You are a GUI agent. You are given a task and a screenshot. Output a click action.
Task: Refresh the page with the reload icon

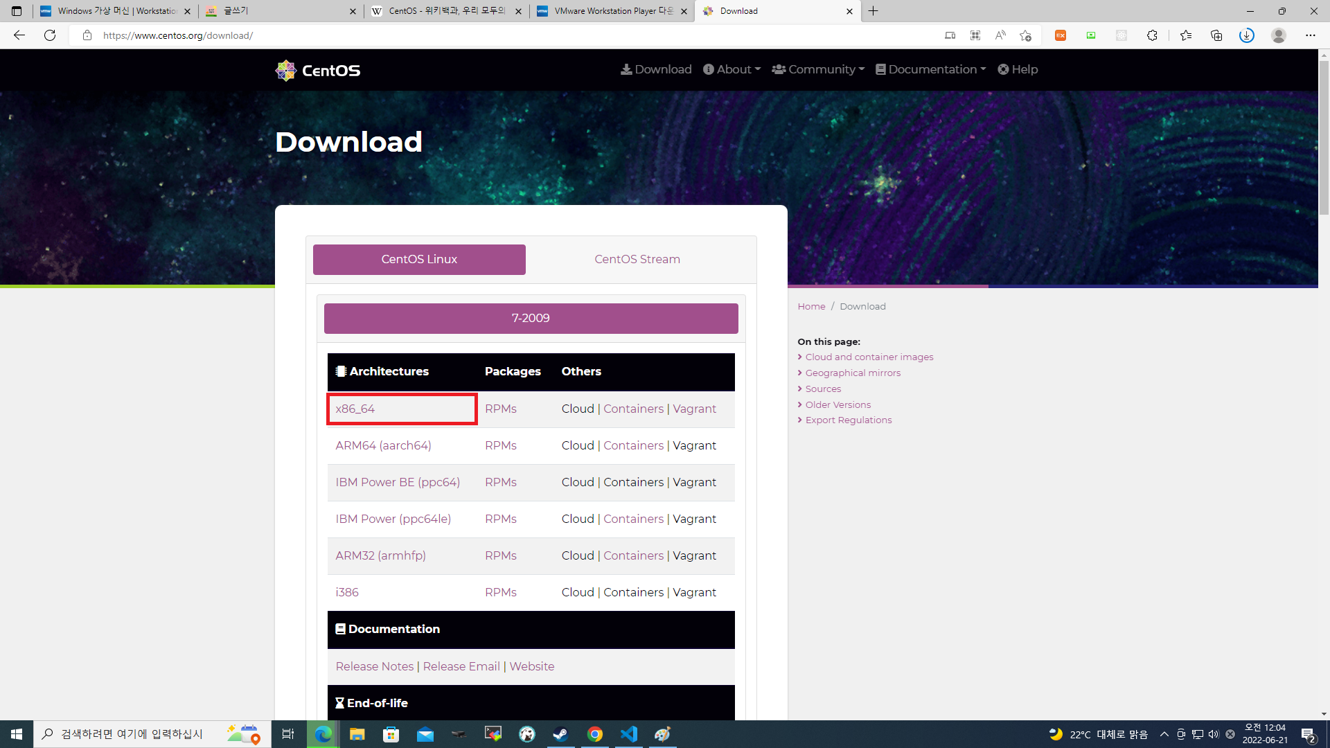point(50,35)
